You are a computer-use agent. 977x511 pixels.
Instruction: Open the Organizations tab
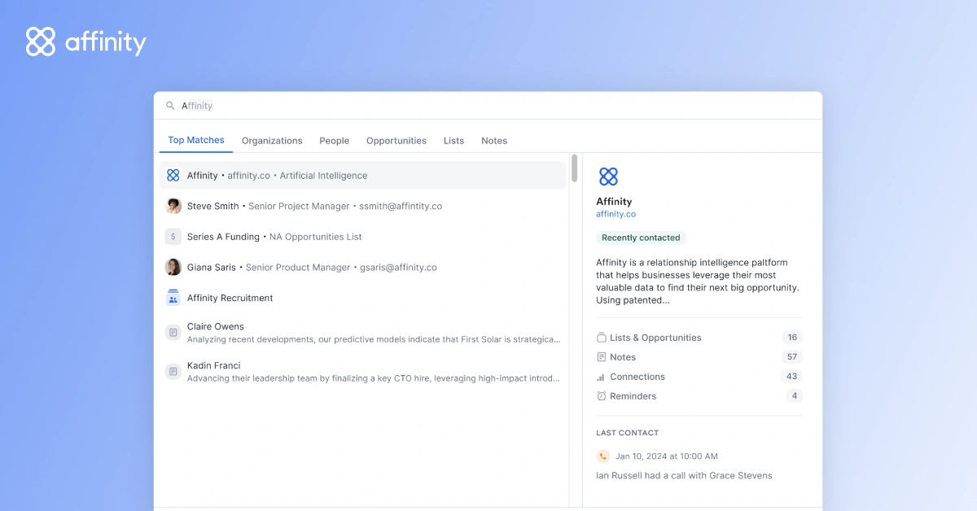272,141
